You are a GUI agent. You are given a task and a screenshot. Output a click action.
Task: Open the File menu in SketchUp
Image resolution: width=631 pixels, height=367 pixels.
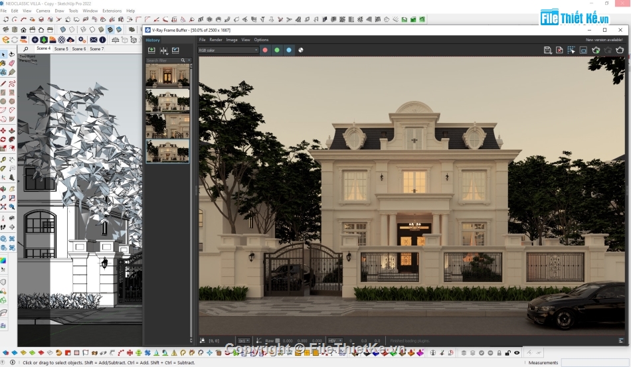(3, 11)
